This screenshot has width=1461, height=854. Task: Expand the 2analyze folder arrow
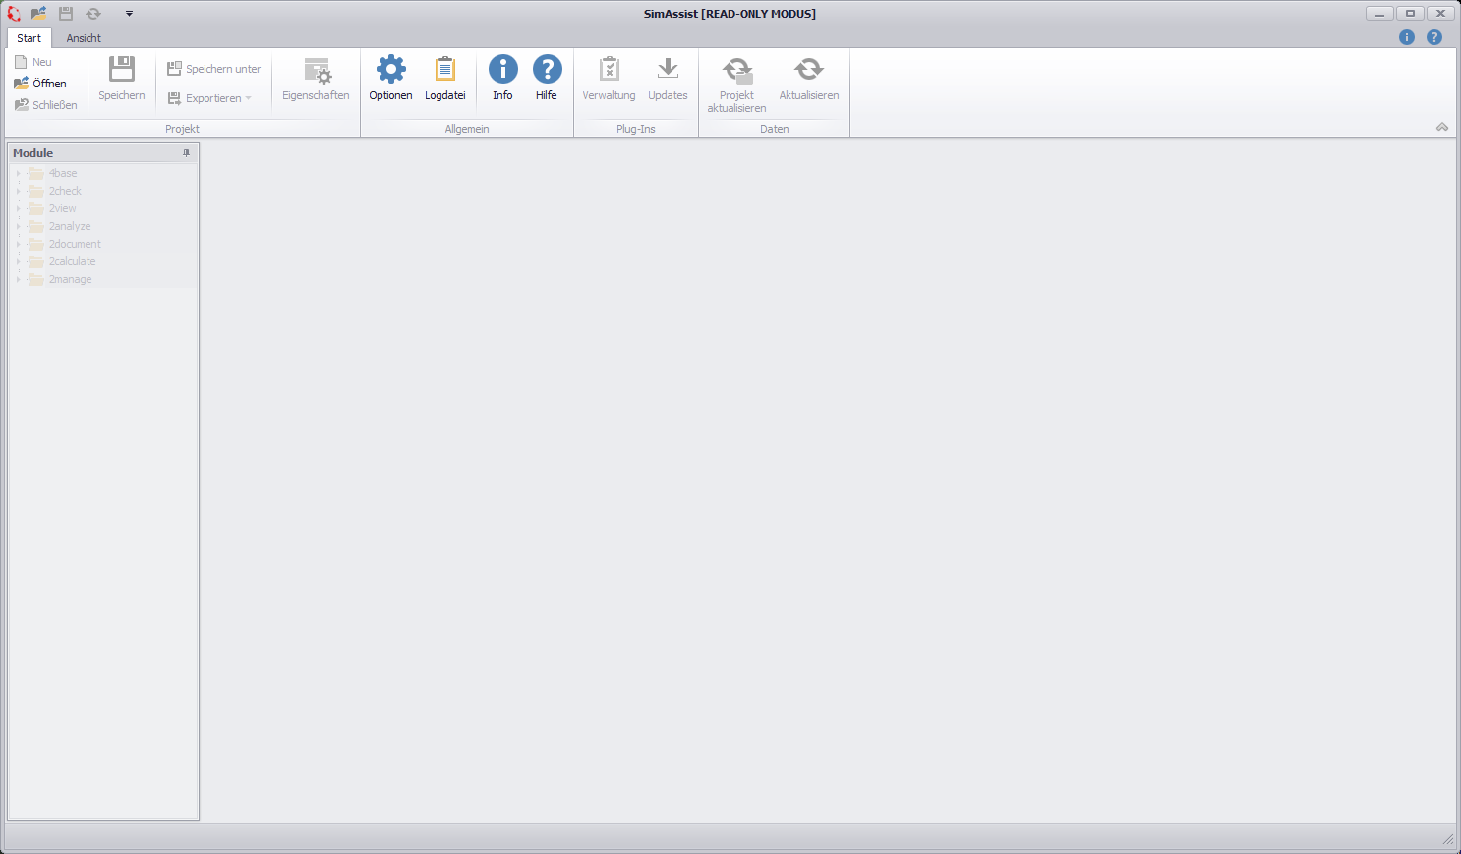coord(18,226)
